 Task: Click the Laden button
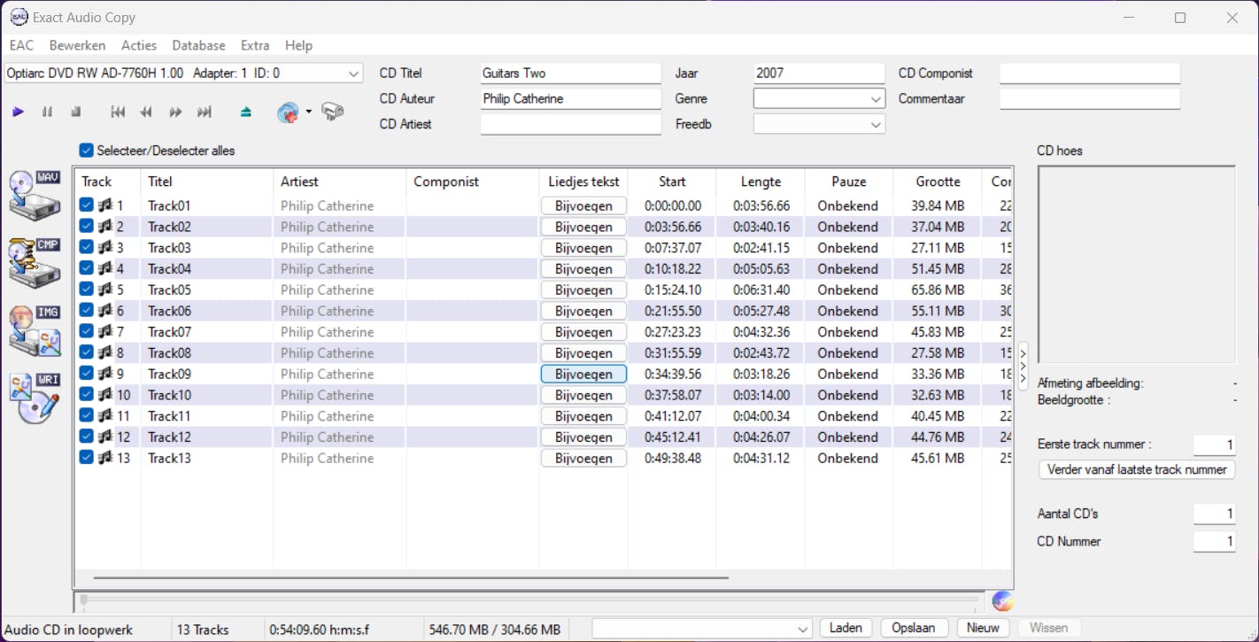(x=846, y=628)
